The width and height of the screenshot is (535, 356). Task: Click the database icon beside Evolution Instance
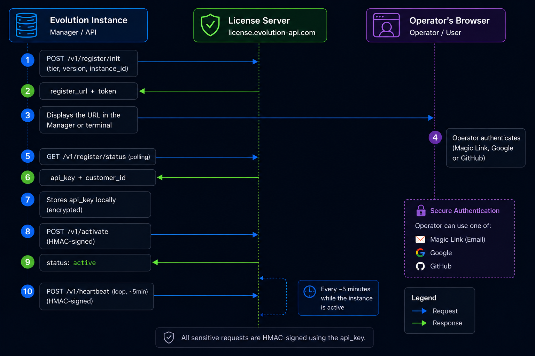tap(26, 25)
